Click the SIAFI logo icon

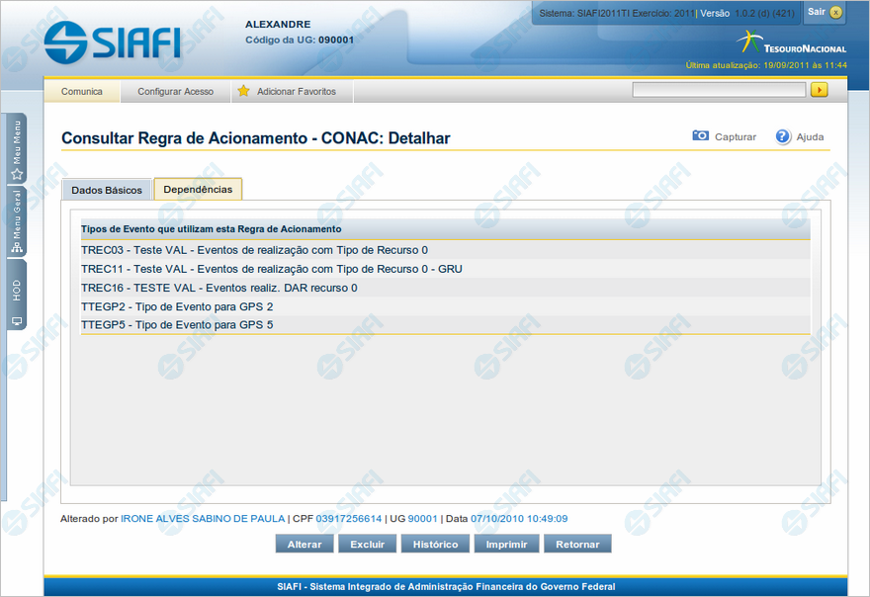65,42
